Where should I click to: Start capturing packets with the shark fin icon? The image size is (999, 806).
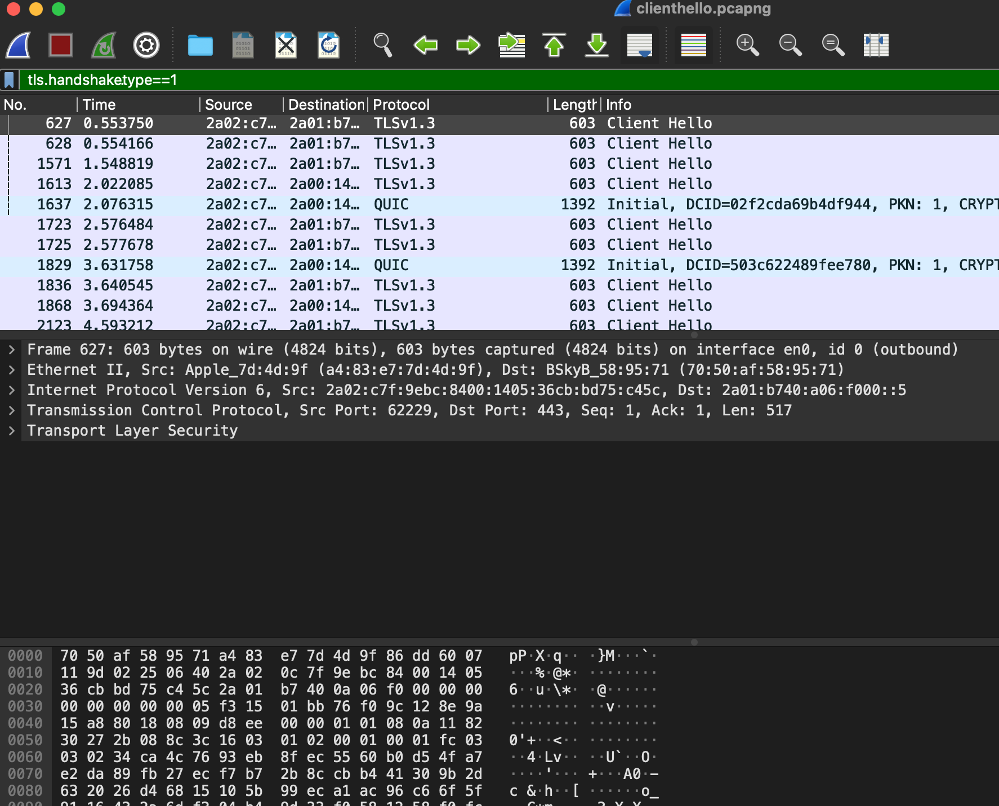click(x=19, y=45)
